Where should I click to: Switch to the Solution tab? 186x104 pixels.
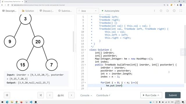28,11
